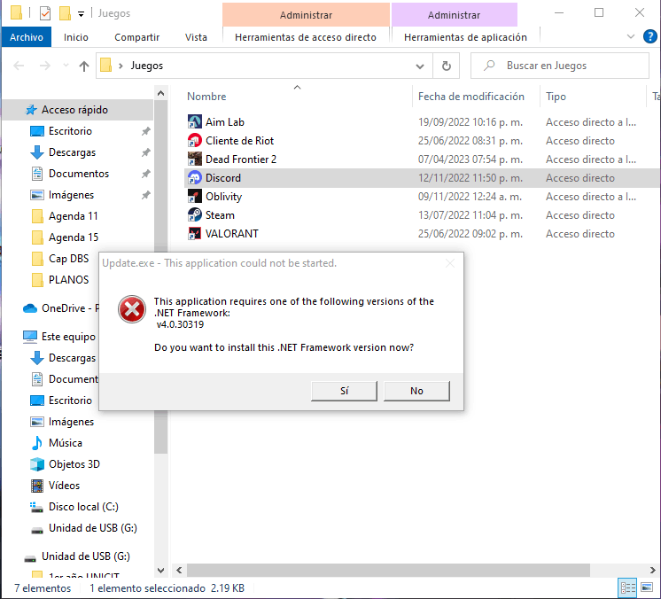Open the Archivo menu tab
This screenshot has width=661, height=599.
pos(26,37)
